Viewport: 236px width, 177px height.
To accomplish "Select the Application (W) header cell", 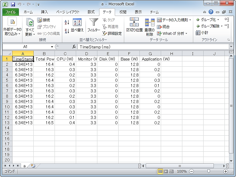I will [x=150, y=59].
